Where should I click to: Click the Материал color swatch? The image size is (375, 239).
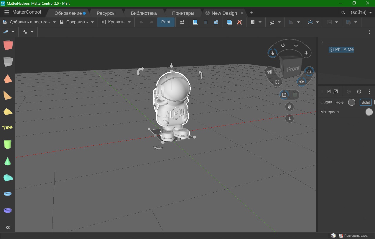pos(369,112)
